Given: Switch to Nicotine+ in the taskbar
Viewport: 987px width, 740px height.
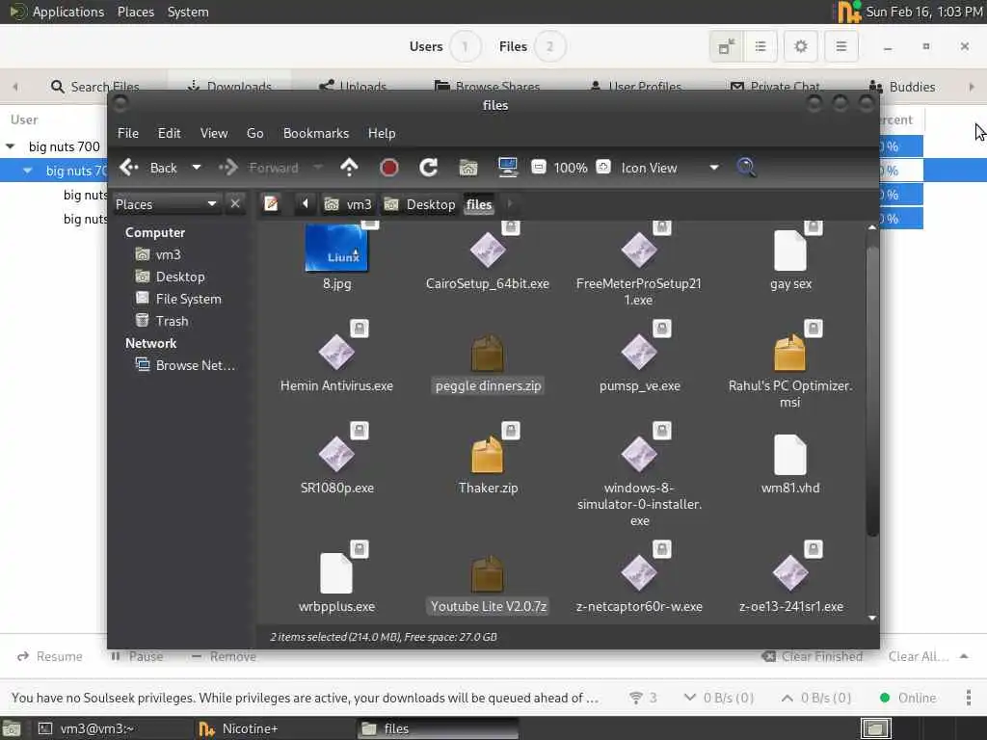Looking at the screenshot, I should 276,728.
